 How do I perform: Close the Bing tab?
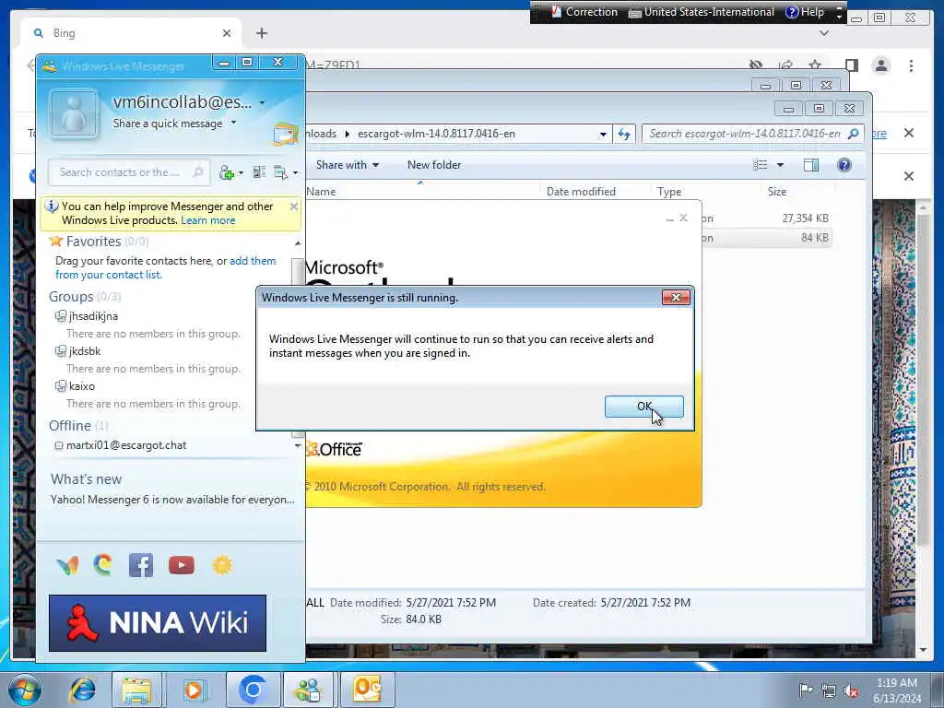[x=227, y=33]
